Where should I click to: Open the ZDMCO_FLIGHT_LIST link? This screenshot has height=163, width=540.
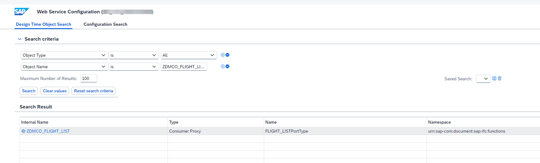click(48, 131)
